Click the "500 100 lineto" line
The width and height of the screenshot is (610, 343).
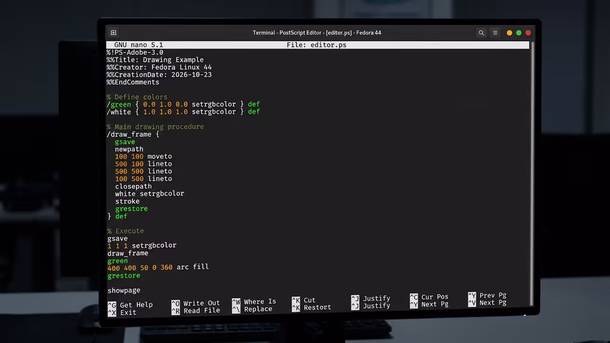[143, 164]
